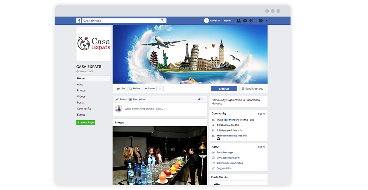Click the green Create a Page button
Viewport: 368px width, 190px height.
pos(86,123)
